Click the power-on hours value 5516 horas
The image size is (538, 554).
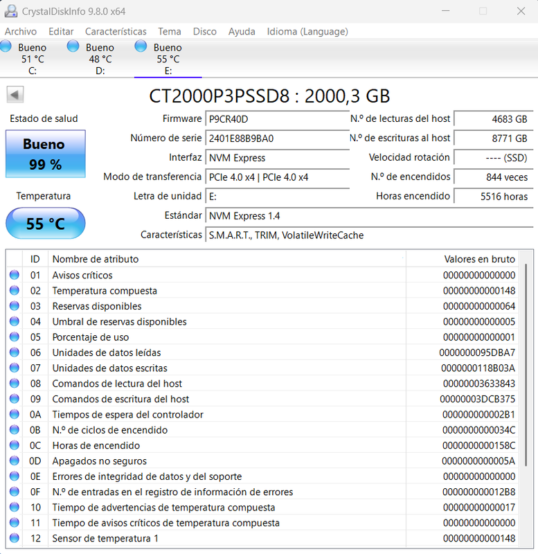click(x=494, y=197)
